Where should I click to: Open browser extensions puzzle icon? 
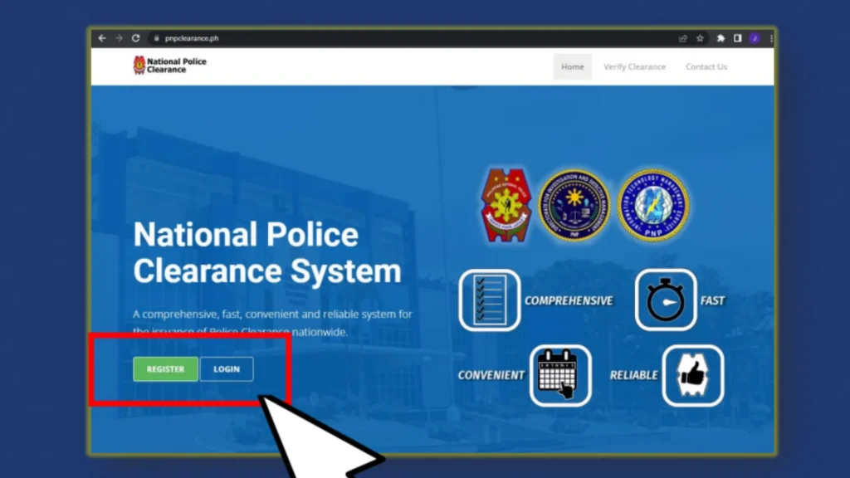pos(721,37)
